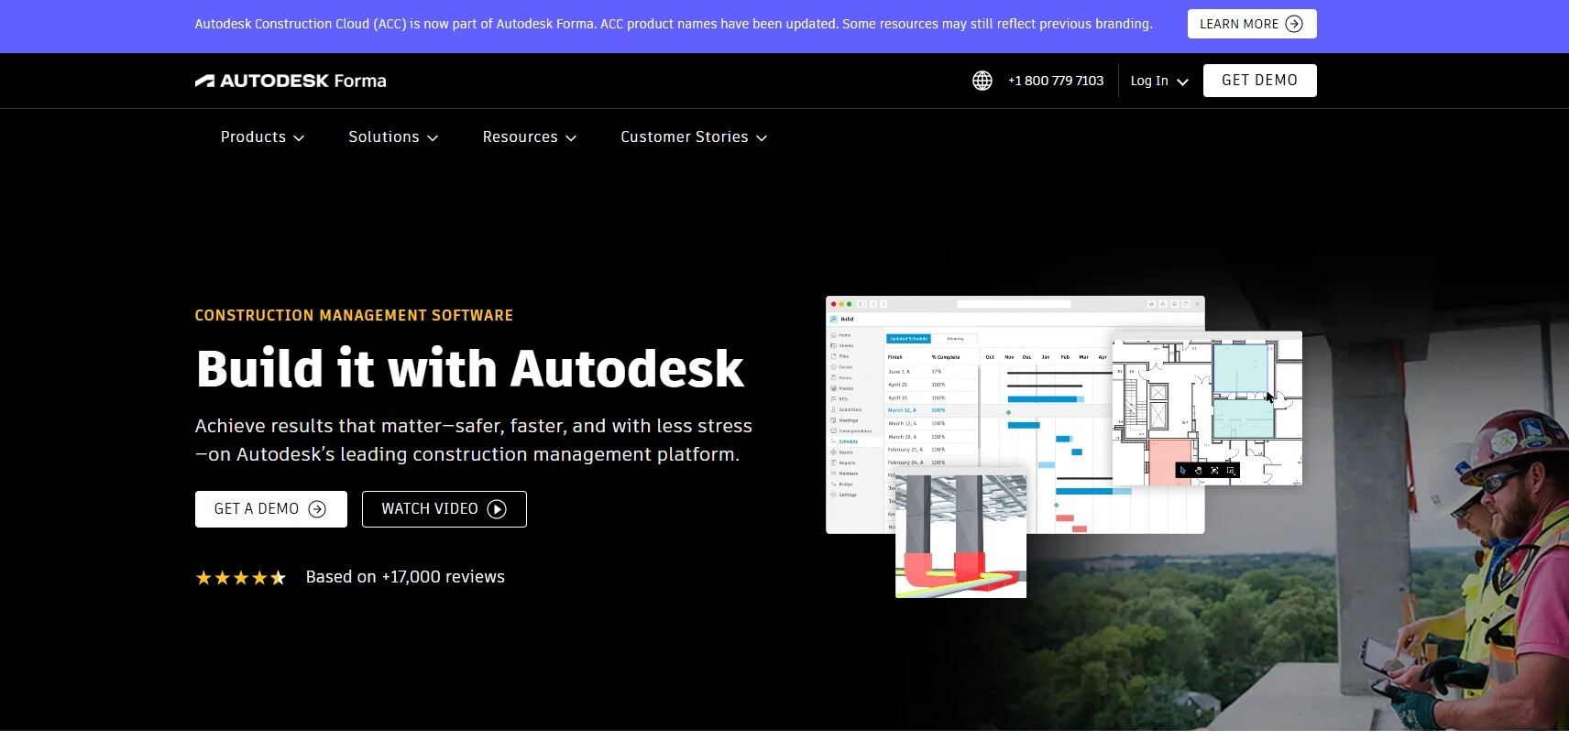
Task: Click the five-star rating icons
Action: (x=241, y=577)
